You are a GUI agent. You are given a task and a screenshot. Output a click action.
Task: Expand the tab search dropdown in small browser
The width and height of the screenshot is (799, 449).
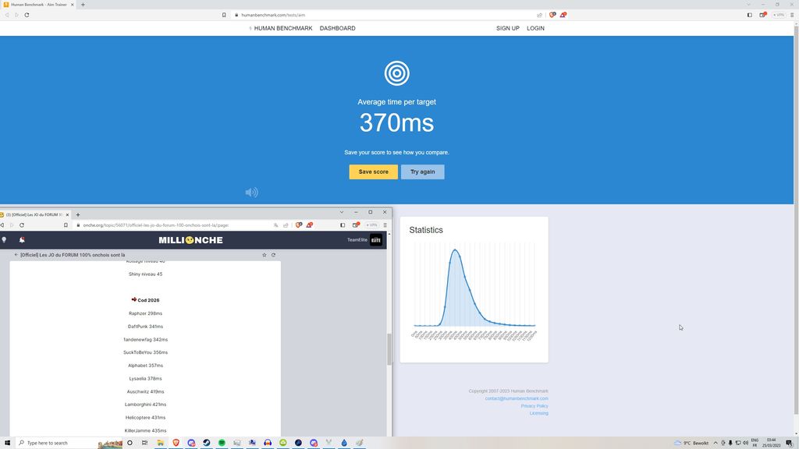pos(341,212)
